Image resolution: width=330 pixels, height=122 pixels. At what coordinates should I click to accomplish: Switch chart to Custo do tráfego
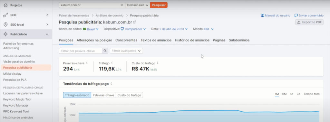pyautogui.click(x=129, y=95)
